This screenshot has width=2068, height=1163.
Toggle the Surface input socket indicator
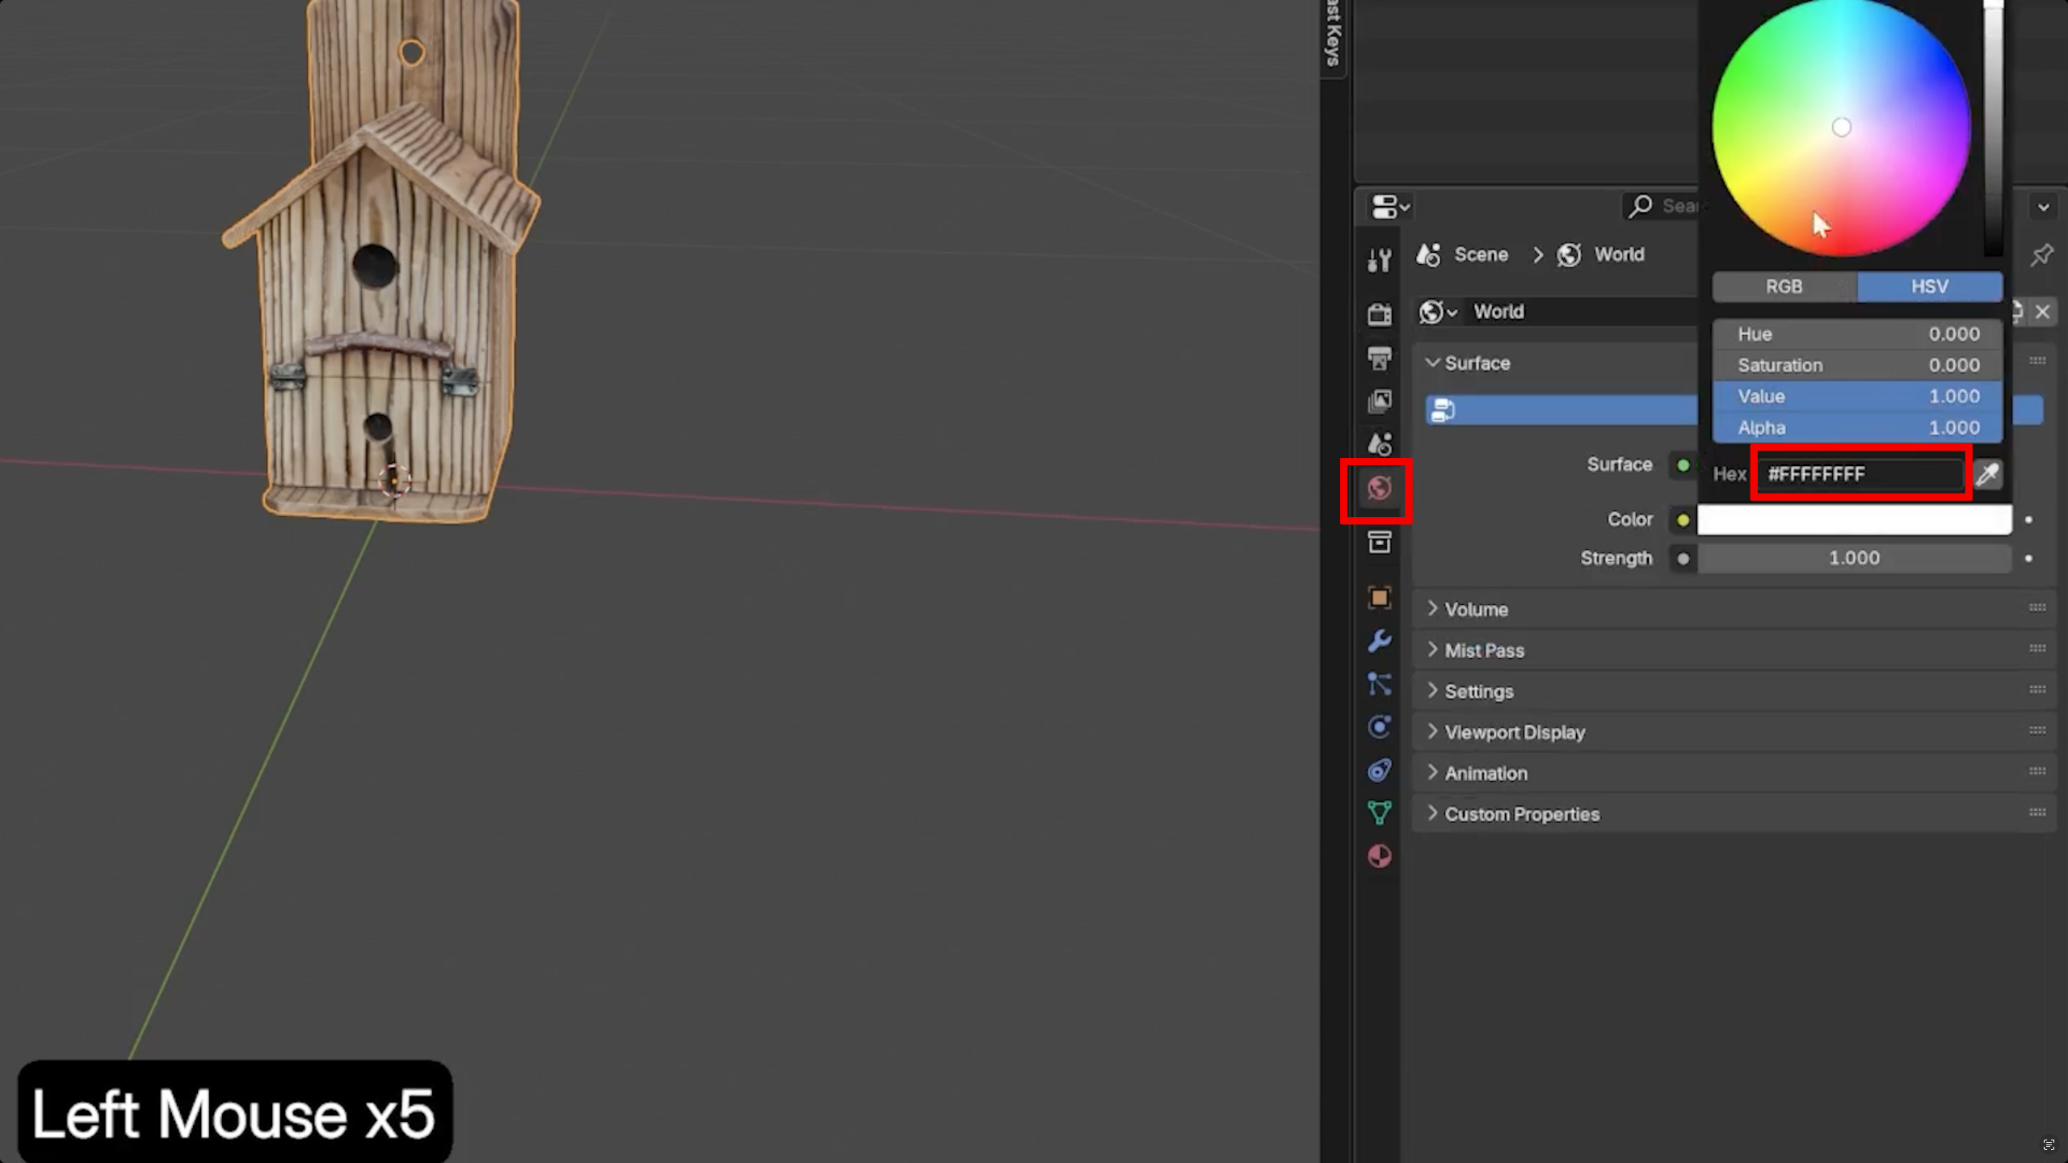(1683, 464)
